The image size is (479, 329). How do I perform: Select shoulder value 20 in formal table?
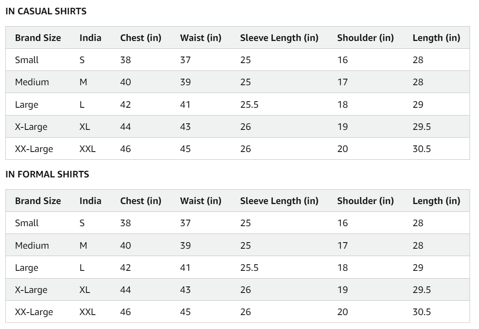(x=342, y=312)
